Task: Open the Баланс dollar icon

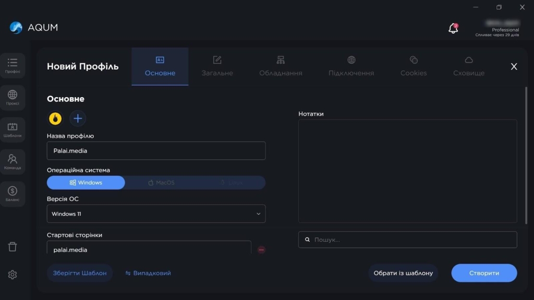Action: pos(13,193)
